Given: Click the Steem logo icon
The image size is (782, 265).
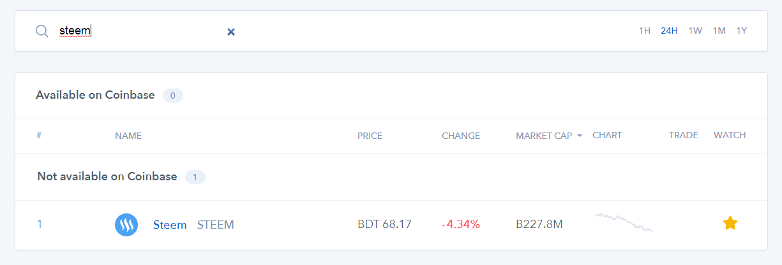Looking at the screenshot, I should 126,225.
